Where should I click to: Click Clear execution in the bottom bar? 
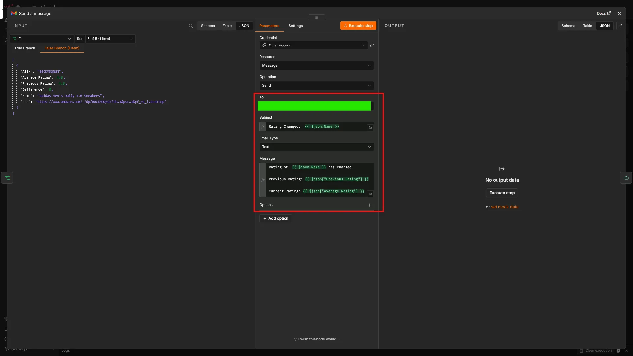[595, 351]
